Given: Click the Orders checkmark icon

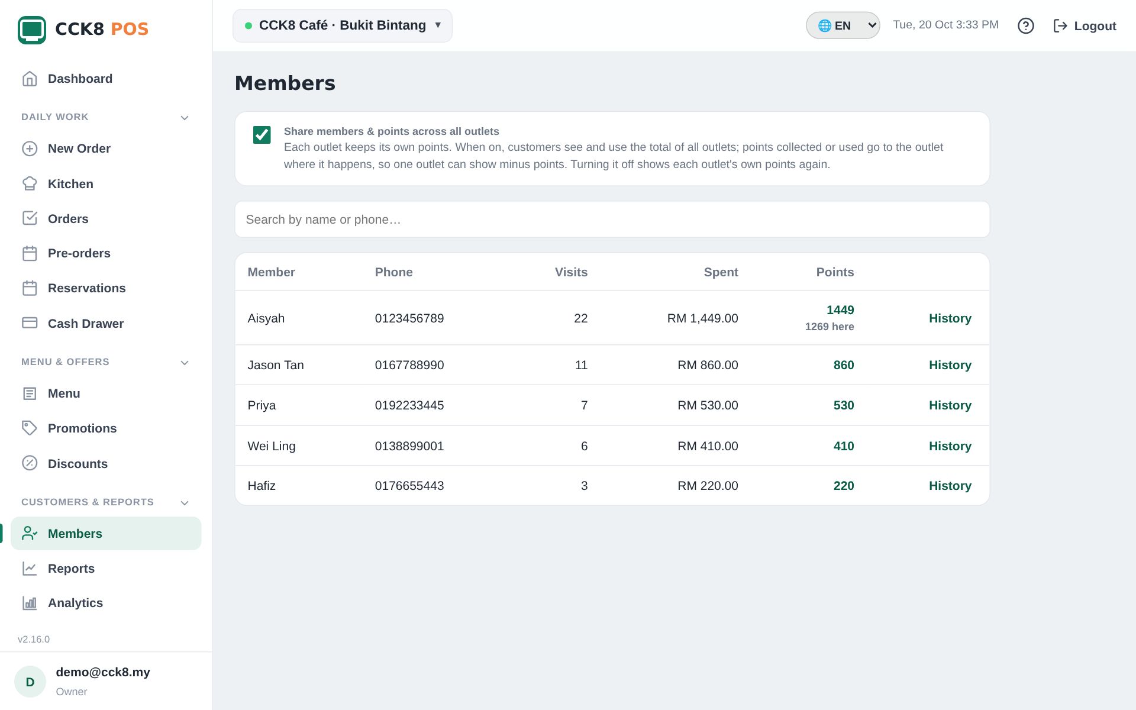Looking at the screenshot, I should pos(30,218).
